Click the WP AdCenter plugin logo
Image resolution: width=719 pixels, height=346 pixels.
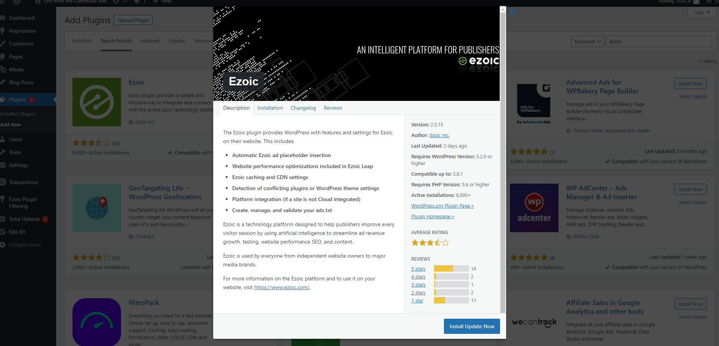[x=534, y=208]
